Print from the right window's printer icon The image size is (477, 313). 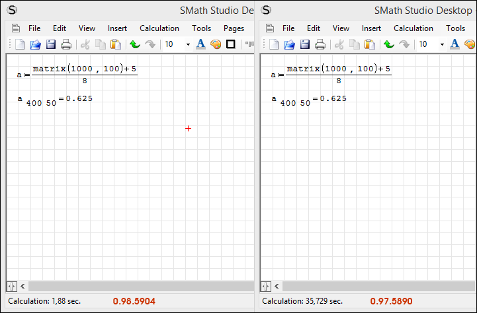(320, 44)
